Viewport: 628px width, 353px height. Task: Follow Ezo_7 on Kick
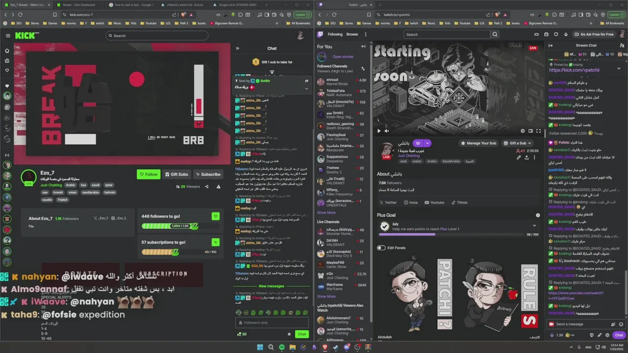(149, 174)
